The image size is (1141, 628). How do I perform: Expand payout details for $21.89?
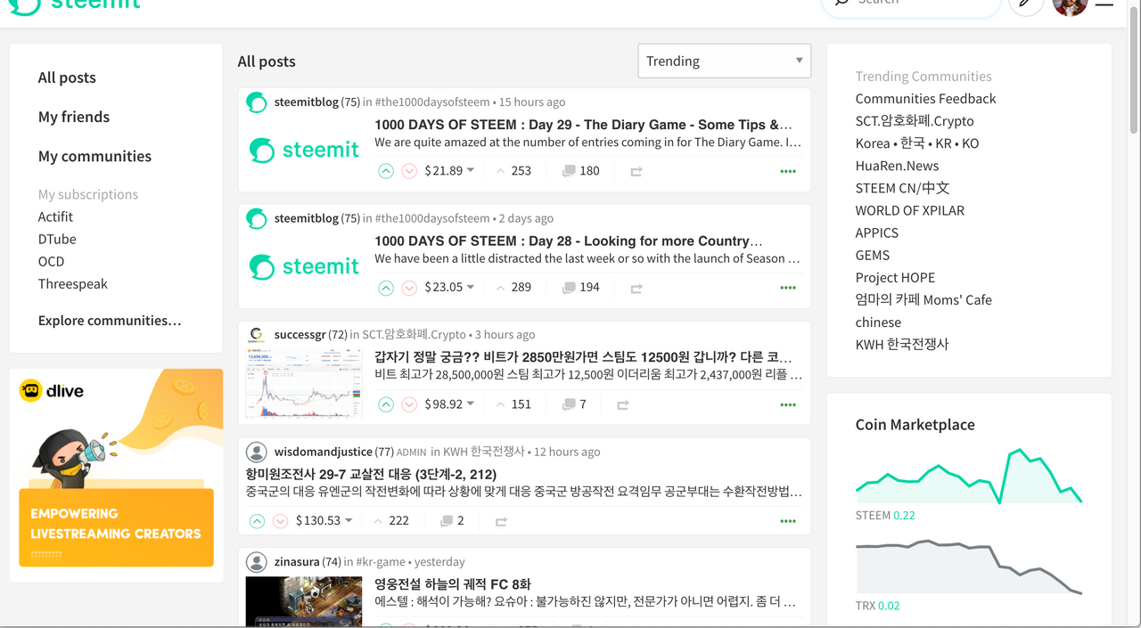[449, 171]
